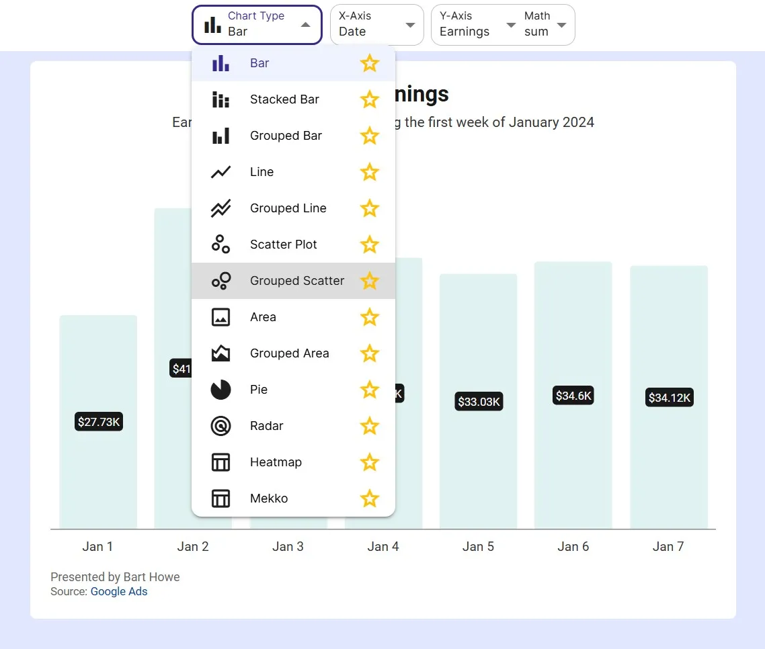Screen dimensions: 765x649
Task: Click the Pie chart icon
Action: coord(220,390)
